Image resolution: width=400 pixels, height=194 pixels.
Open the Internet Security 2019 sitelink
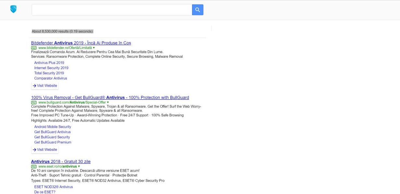(x=51, y=68)
